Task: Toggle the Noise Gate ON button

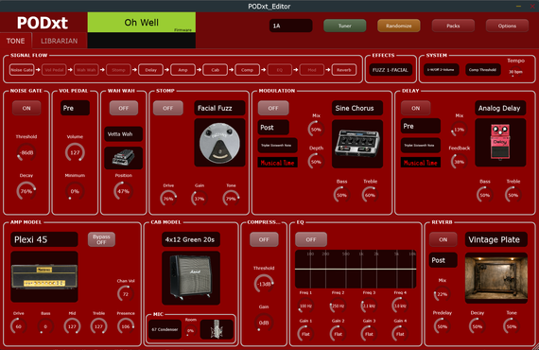Action: [26, 108]
